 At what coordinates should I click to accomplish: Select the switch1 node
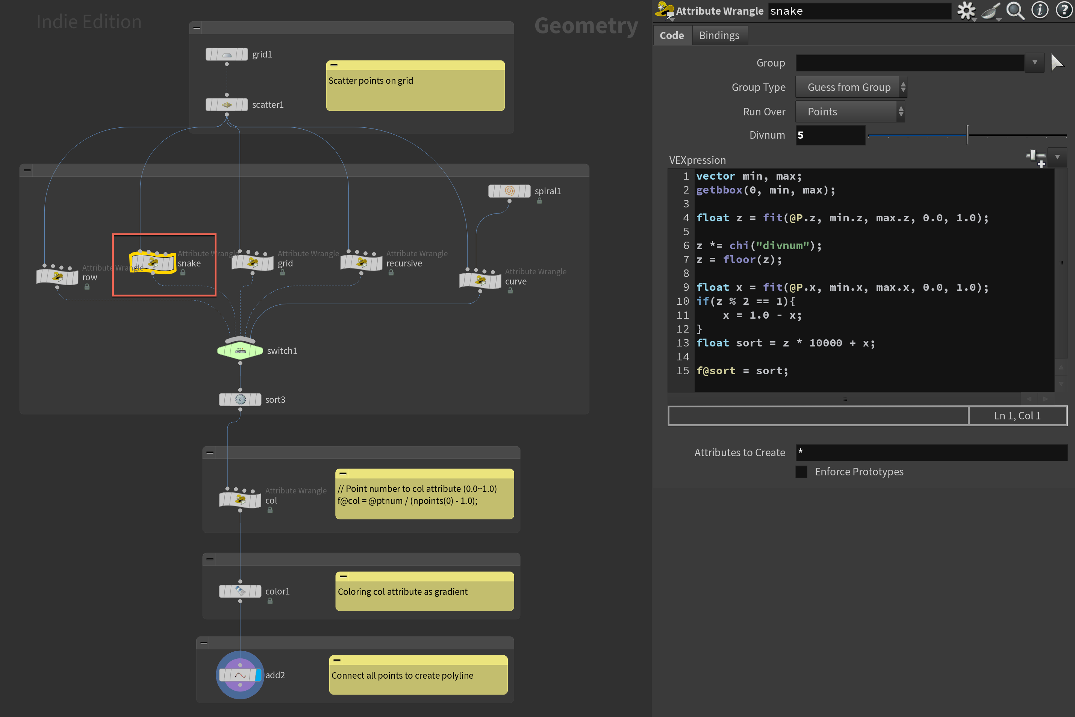point(240,351)
